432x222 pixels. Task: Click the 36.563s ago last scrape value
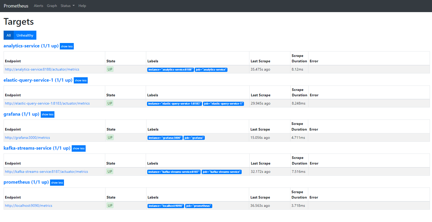[x=260, y=206]
